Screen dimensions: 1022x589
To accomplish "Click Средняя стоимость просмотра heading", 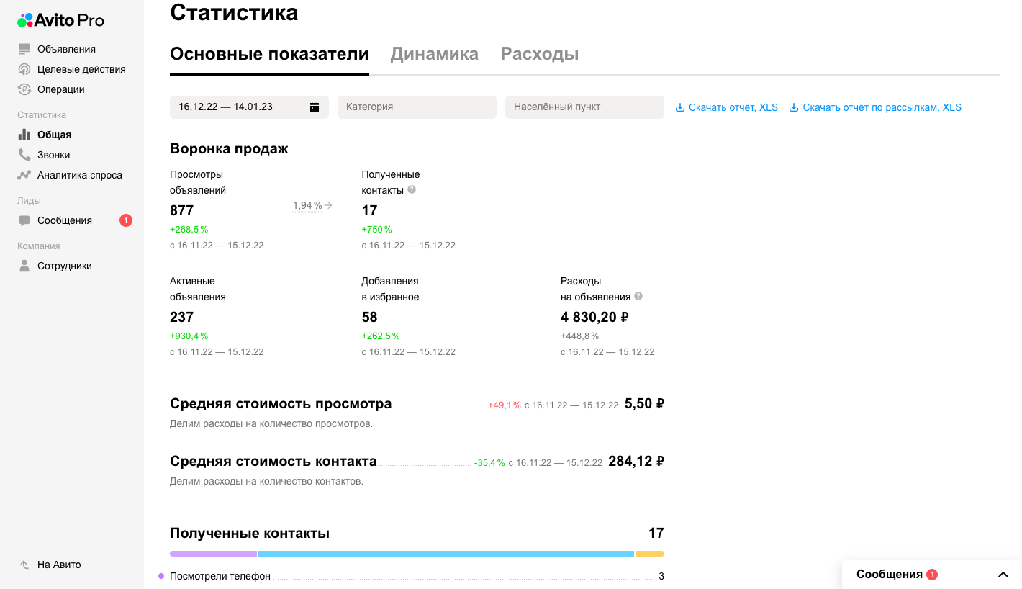I will tap(281, 403).
